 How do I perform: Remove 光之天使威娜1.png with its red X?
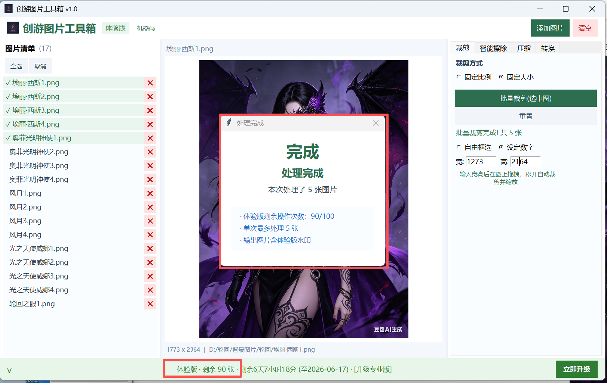tap(150, 249)
